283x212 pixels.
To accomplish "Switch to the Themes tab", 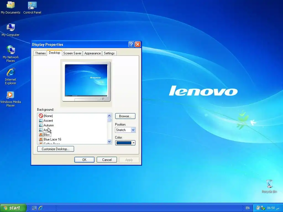I will 40,53.
